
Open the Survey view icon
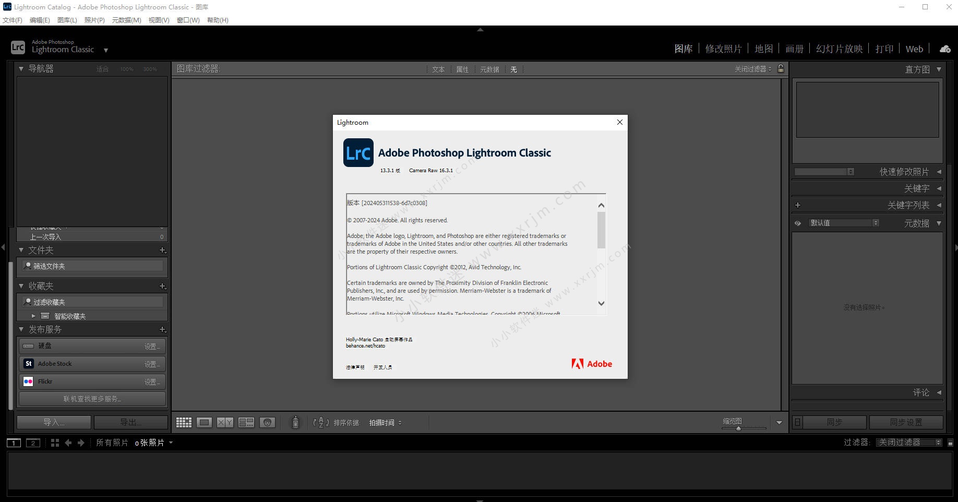point(246,422)
